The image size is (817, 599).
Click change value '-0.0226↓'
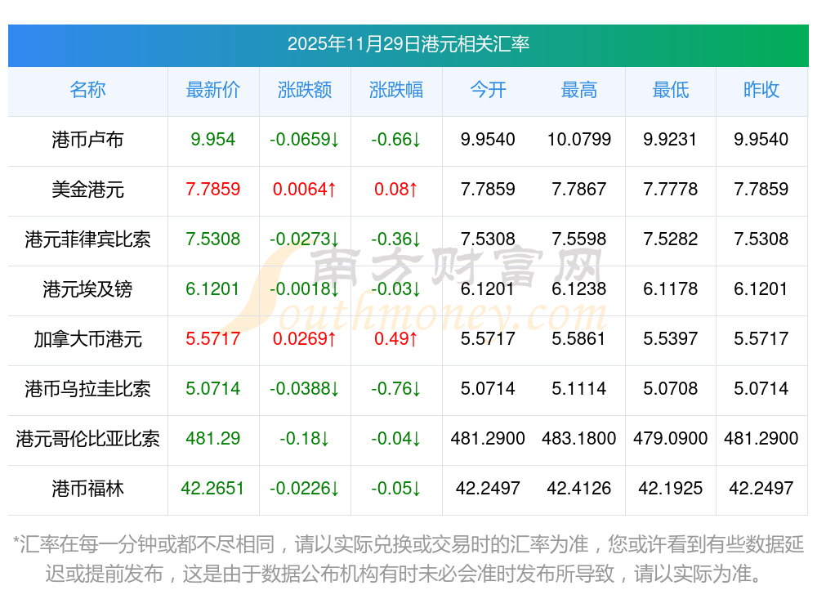(304, 489)
